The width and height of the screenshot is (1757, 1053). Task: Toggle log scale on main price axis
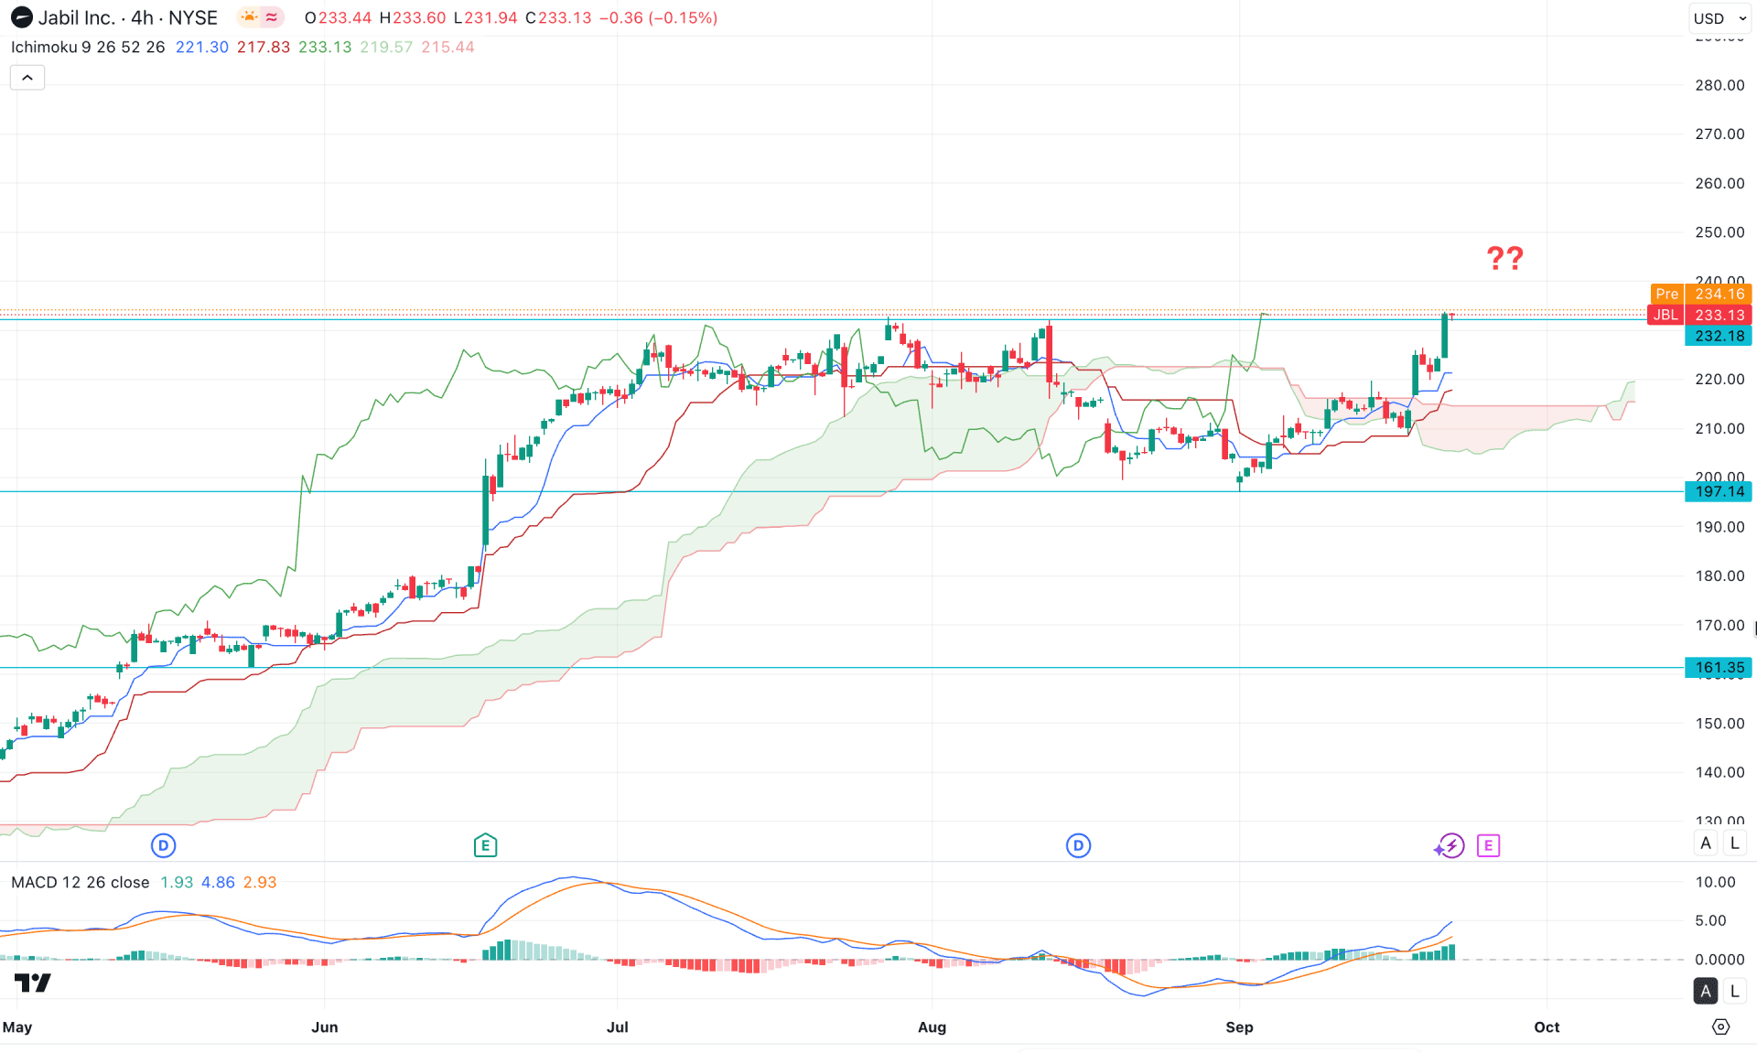click(1734, 843)
